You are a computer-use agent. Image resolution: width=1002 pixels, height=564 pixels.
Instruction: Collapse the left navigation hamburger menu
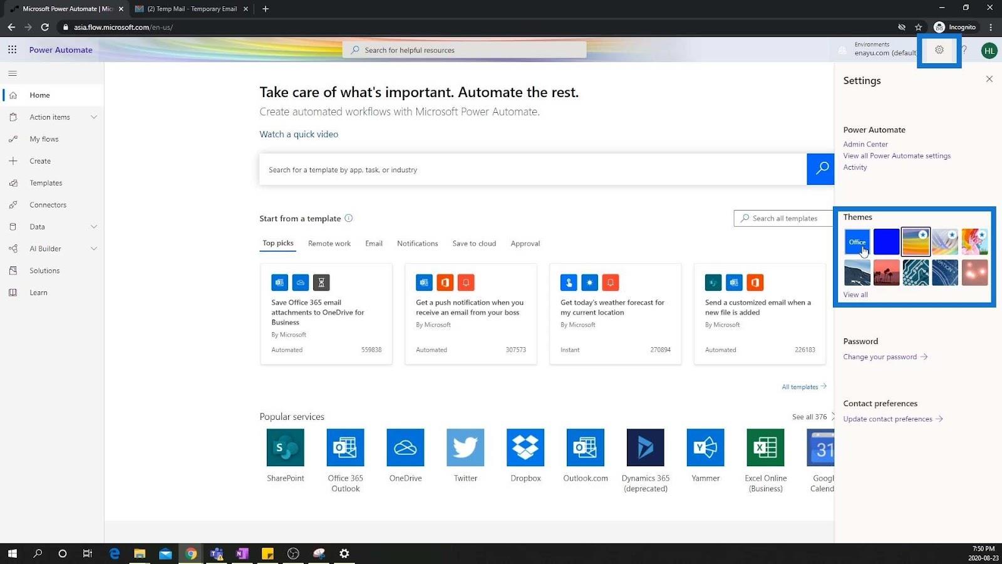[13, 73]
